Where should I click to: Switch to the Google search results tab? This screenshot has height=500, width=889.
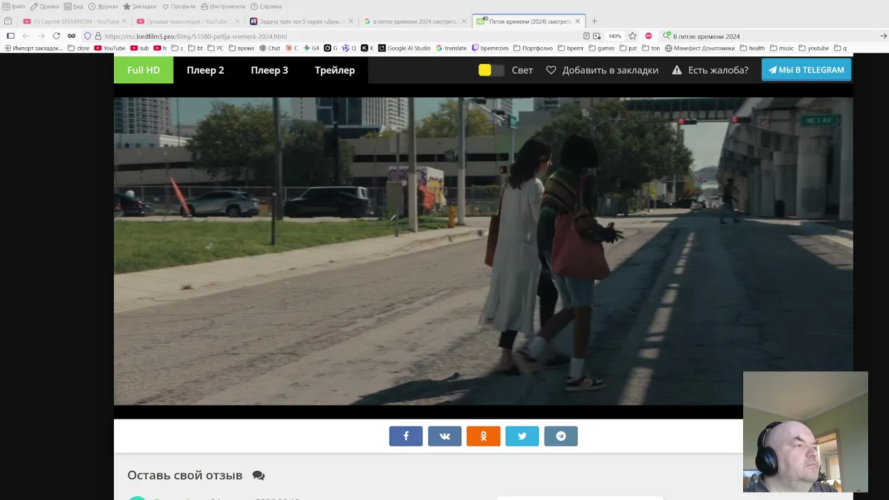[x=415, y=22]
